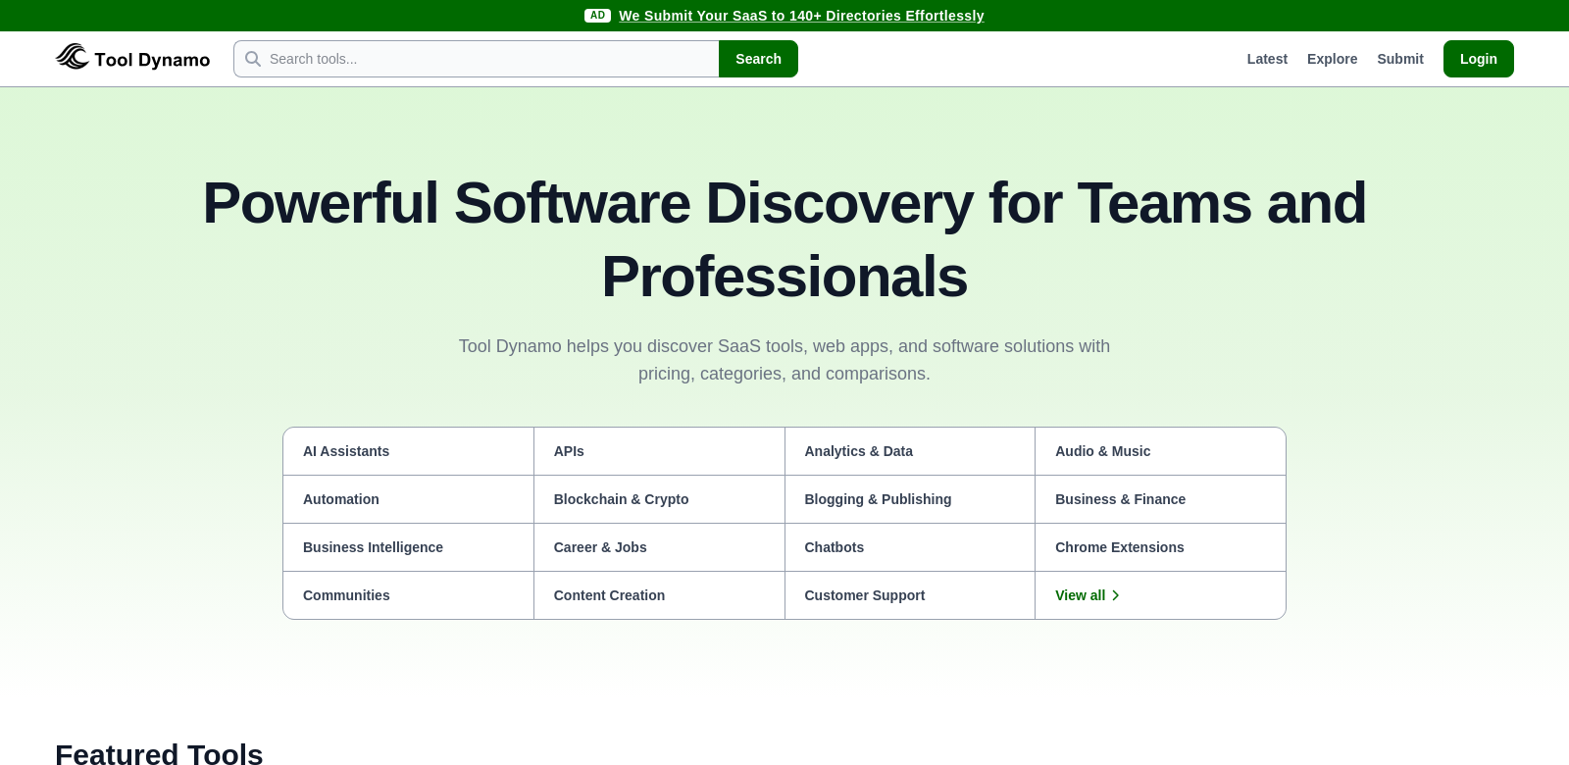Open the Communities category

pos(408,595)
